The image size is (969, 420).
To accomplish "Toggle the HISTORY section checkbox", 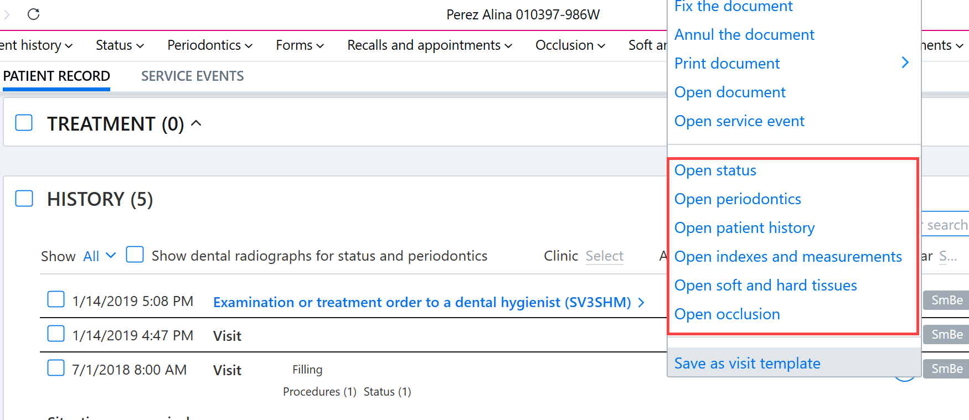I will (x=24, y=198).
